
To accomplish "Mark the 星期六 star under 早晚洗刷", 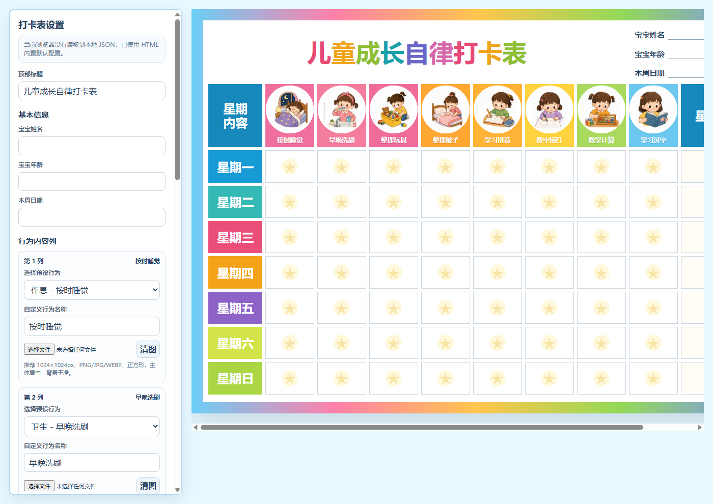I will point(342,343).
